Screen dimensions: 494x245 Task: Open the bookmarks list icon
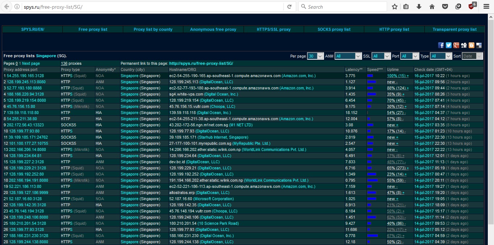[406, 7]
